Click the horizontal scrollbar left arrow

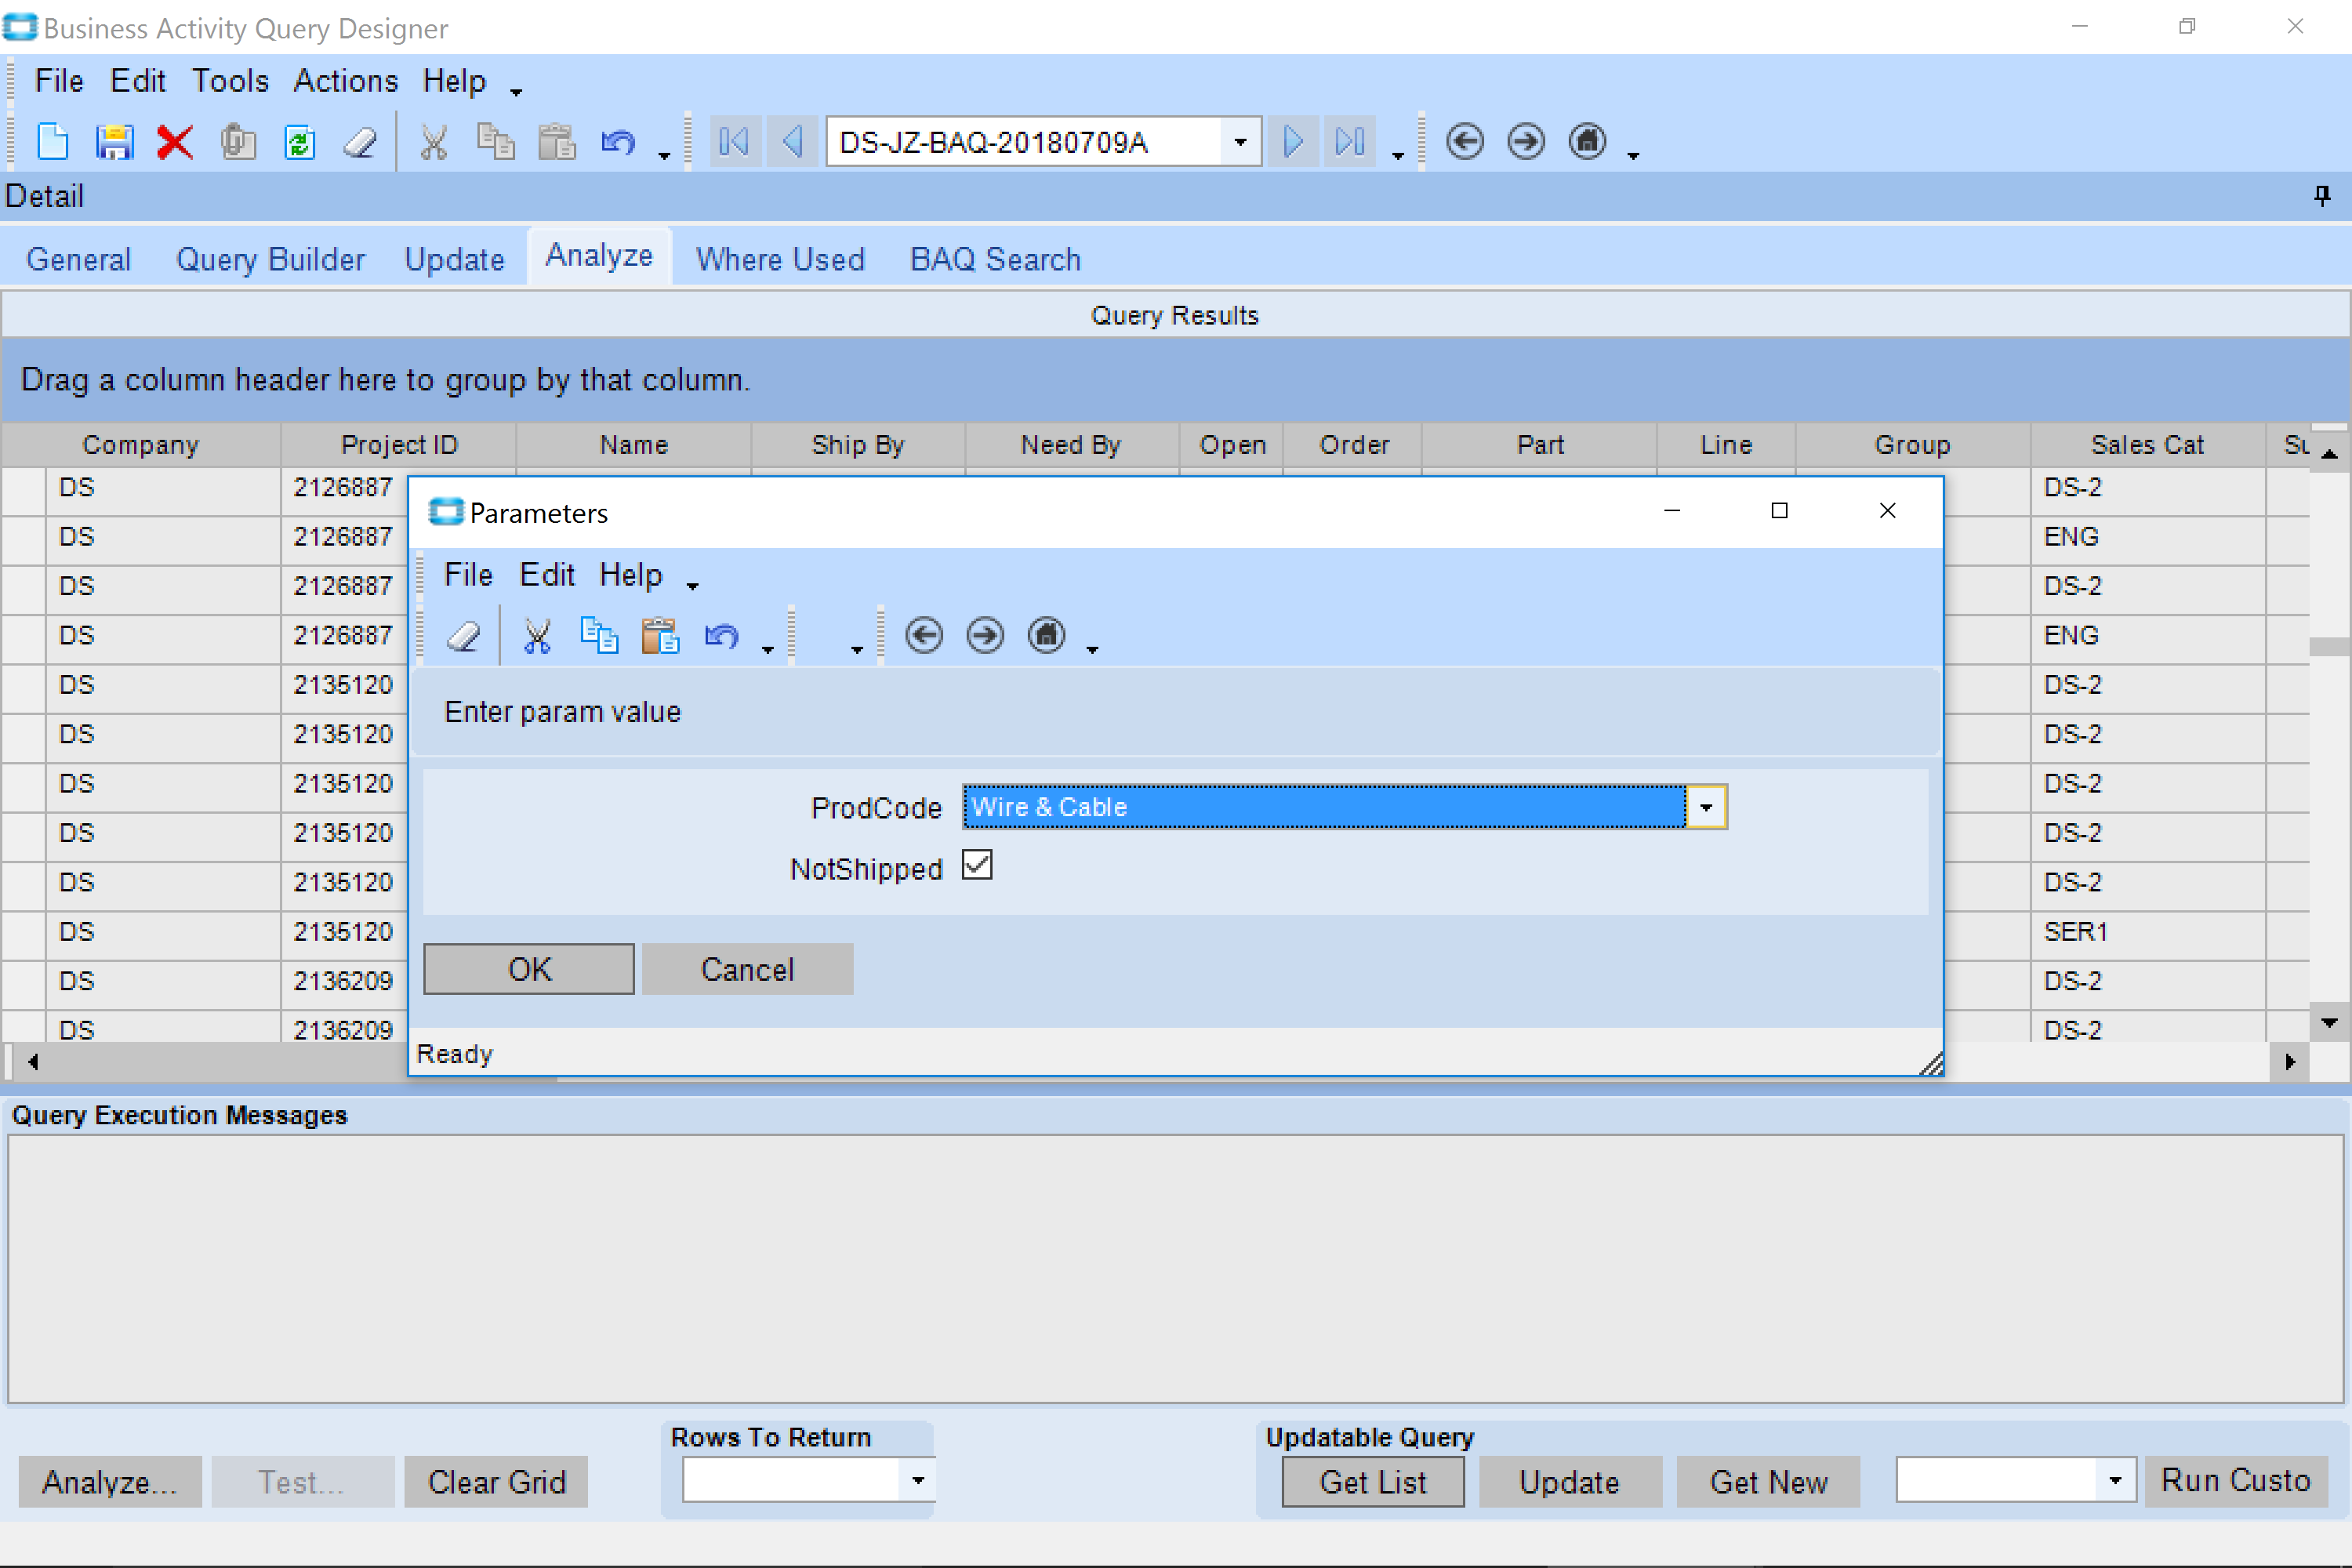(x=33, y=1062)
